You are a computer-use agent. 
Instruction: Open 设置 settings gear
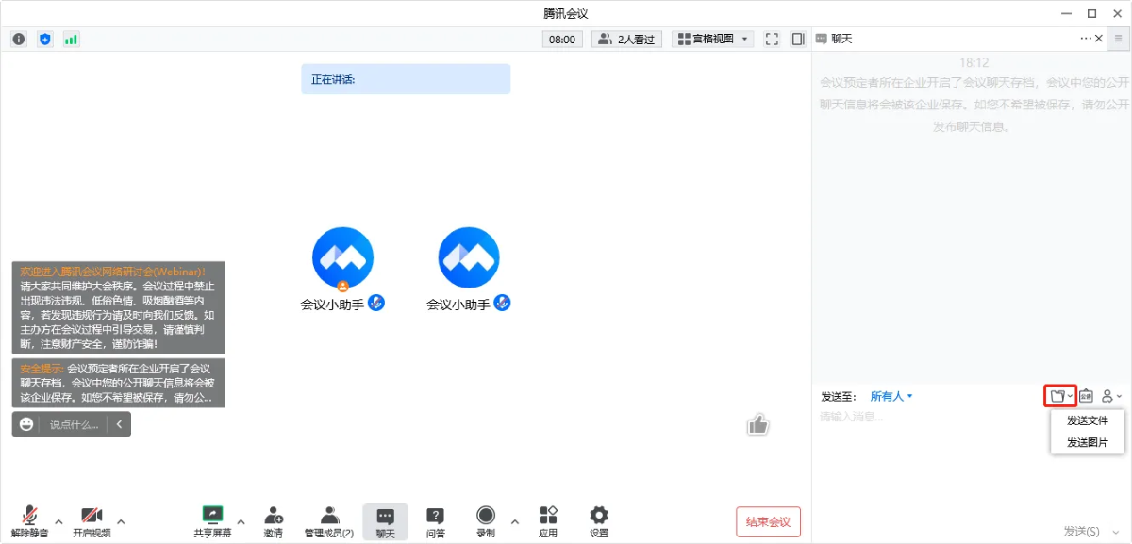pos(599,521)
